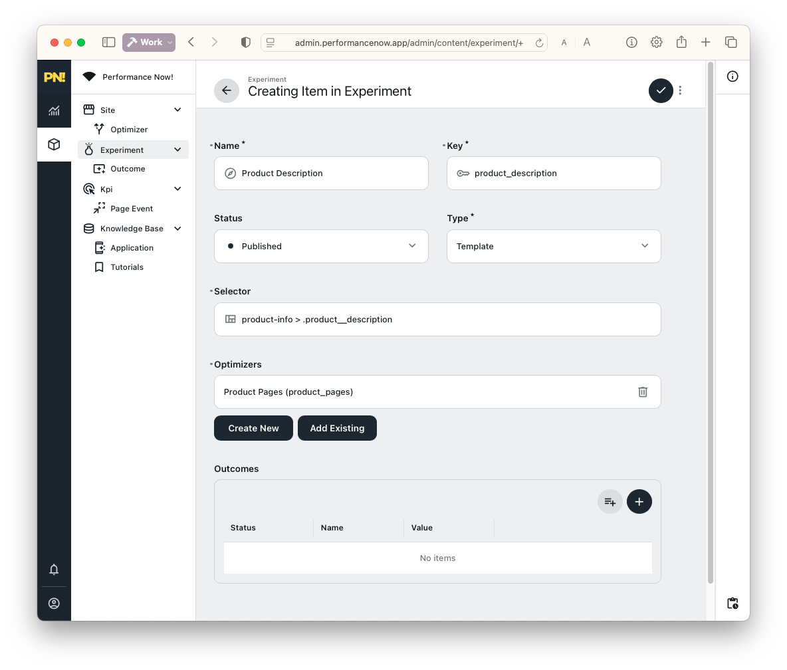Go back with Safari back arrow

[191, 42]
